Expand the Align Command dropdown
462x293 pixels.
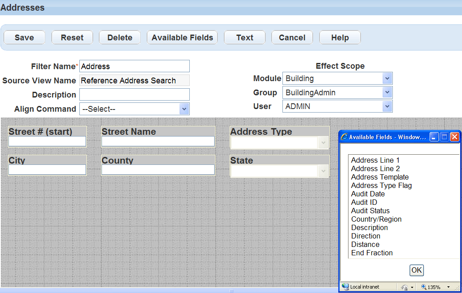point(184,109)
